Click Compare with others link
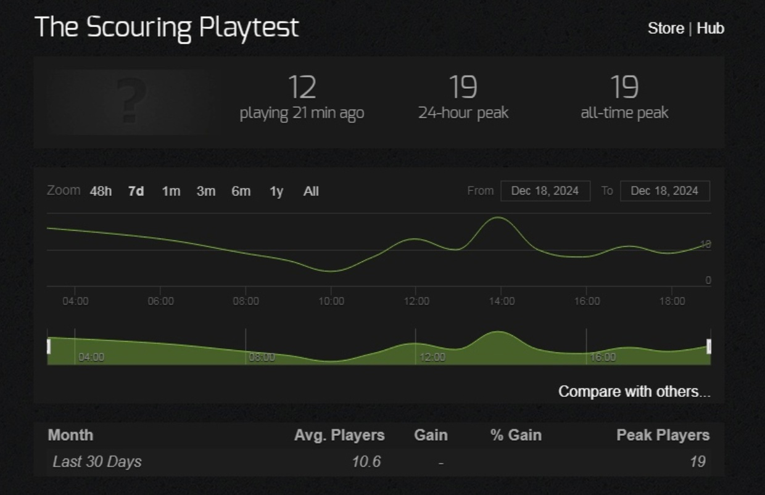The image size is (765, 495). tap(634, 391)
